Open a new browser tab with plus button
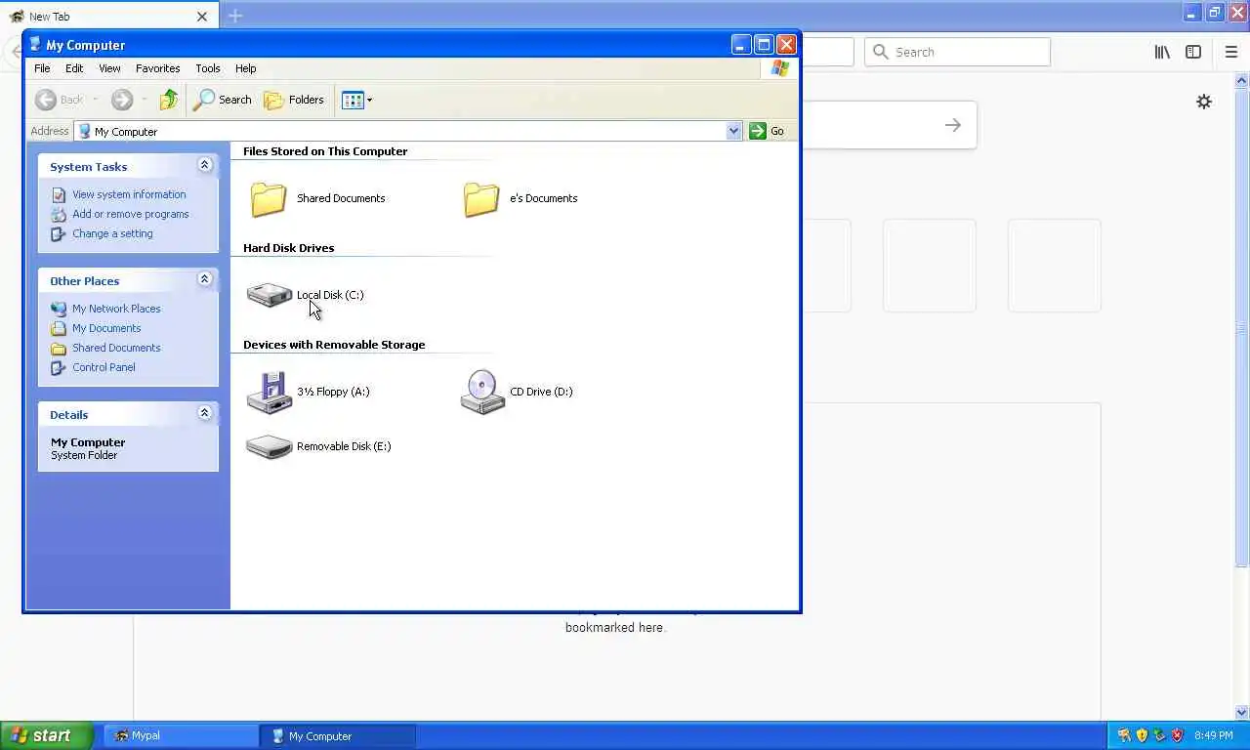Screen dimensions: 1250x750 click(235, 16)
